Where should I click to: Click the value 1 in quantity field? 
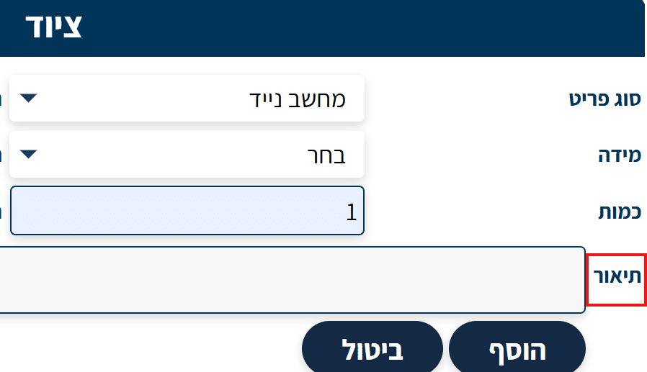(352, 211)
